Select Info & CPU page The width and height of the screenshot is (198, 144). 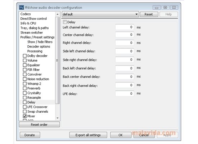pyautogui.click(x=28, y=23)
